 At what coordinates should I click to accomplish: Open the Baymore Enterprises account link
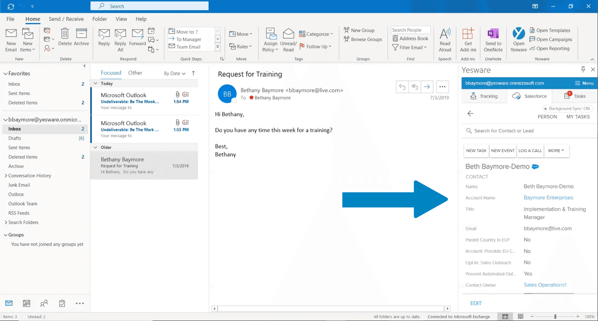coord(548,198)
